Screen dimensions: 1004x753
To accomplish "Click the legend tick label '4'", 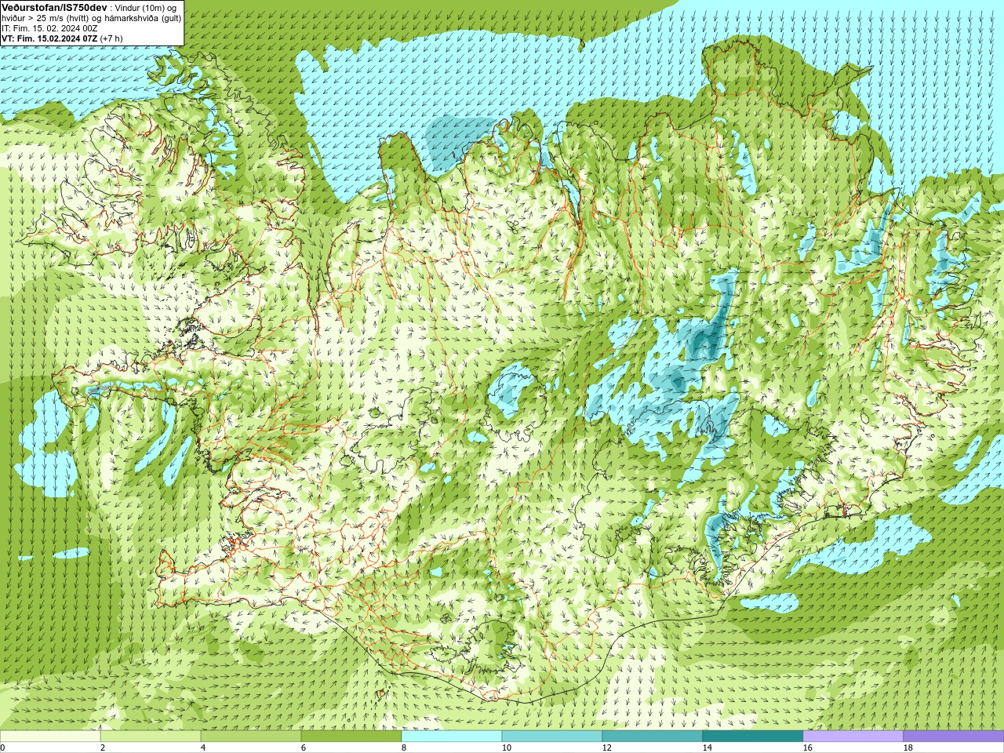I will [x=202, y=748].
